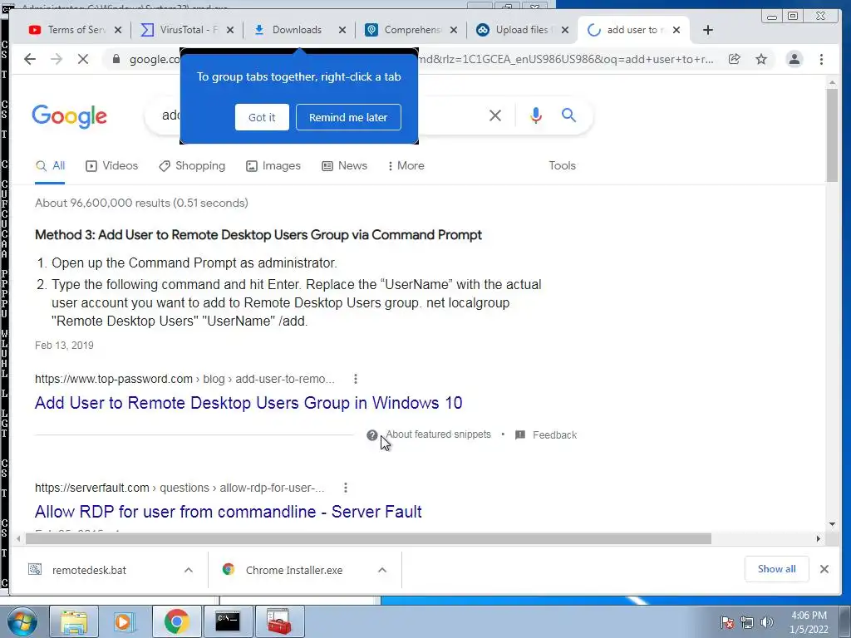This screenshot has width=851, height=638.
Task: Select the Shopping search filter
Action: click(192, 165)
